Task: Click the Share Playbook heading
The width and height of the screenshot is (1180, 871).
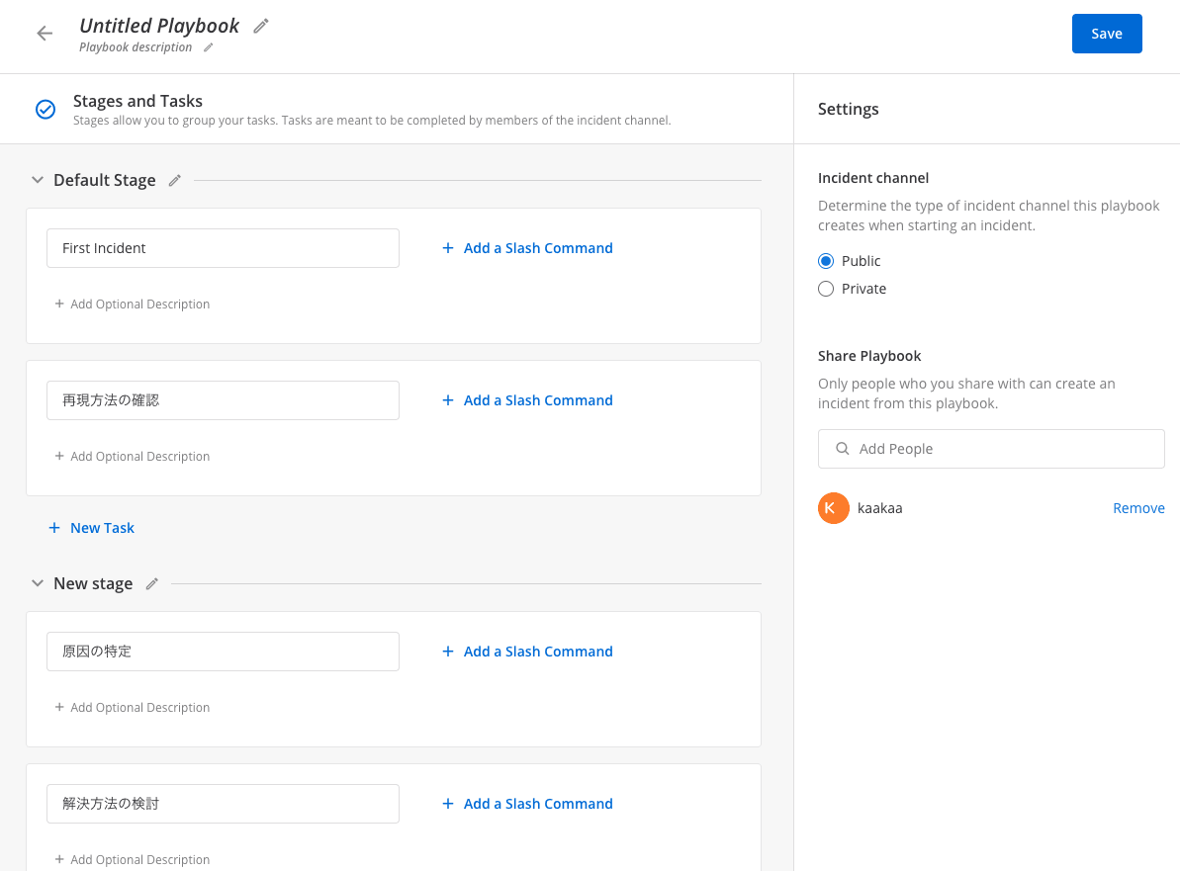Action: pos(869,356)
